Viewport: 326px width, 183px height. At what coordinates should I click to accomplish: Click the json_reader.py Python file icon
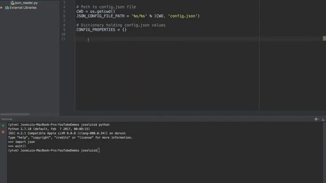[12, 3]
